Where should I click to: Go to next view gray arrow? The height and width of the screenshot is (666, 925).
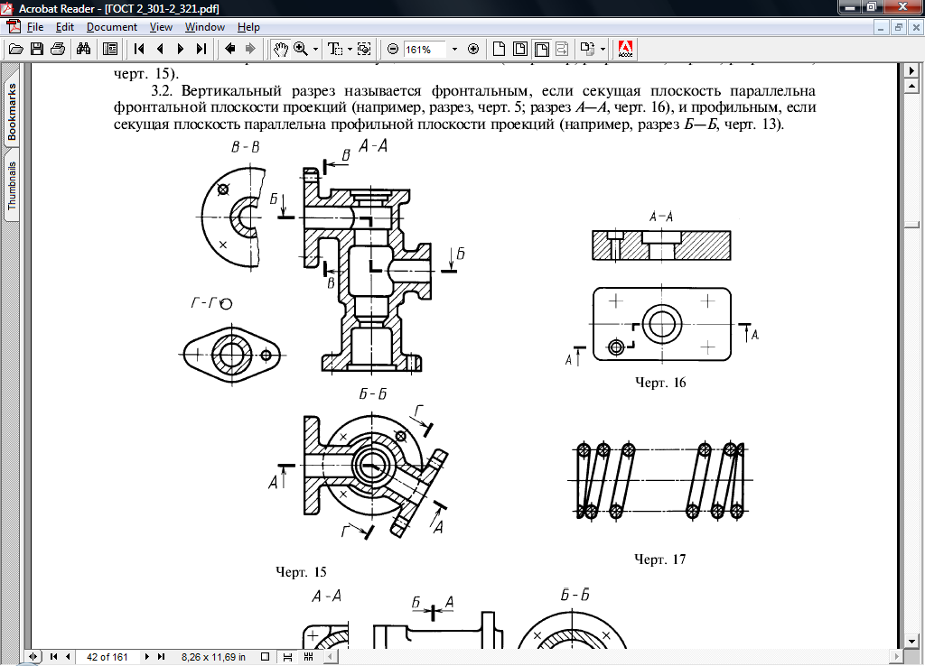pyautogui.click(x=250, y=49)
